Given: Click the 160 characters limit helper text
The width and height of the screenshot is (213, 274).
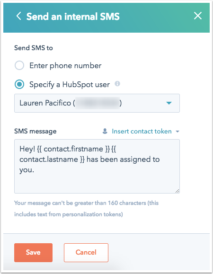Looking at the screenshot, I should pos(86,209).
